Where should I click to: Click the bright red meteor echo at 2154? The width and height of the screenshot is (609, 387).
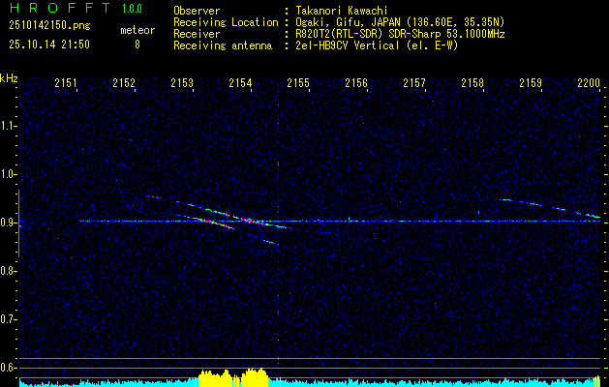[x=253, y=222]
